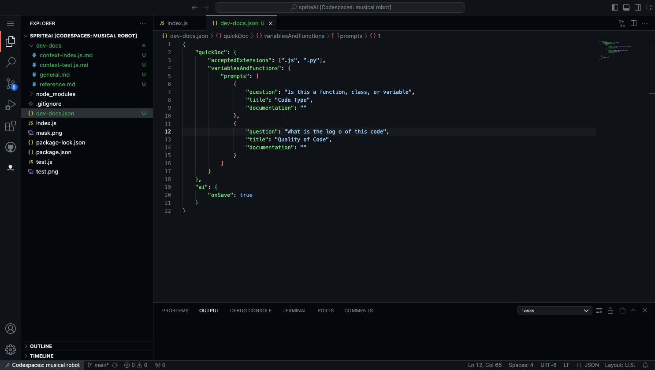Toggle the output scroll lock
655x370 pixels.
click(x=610, y=311)
